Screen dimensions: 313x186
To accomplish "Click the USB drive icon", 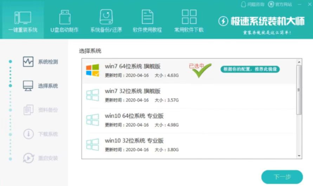I will click(x=65, y=17).
